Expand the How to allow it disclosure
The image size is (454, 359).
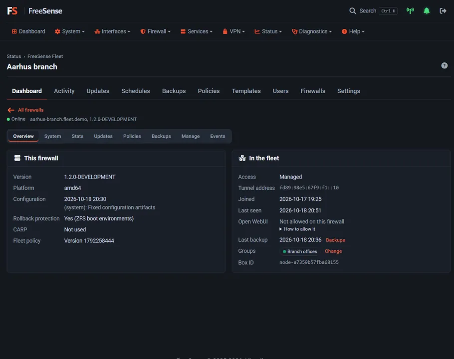(297, 229)
